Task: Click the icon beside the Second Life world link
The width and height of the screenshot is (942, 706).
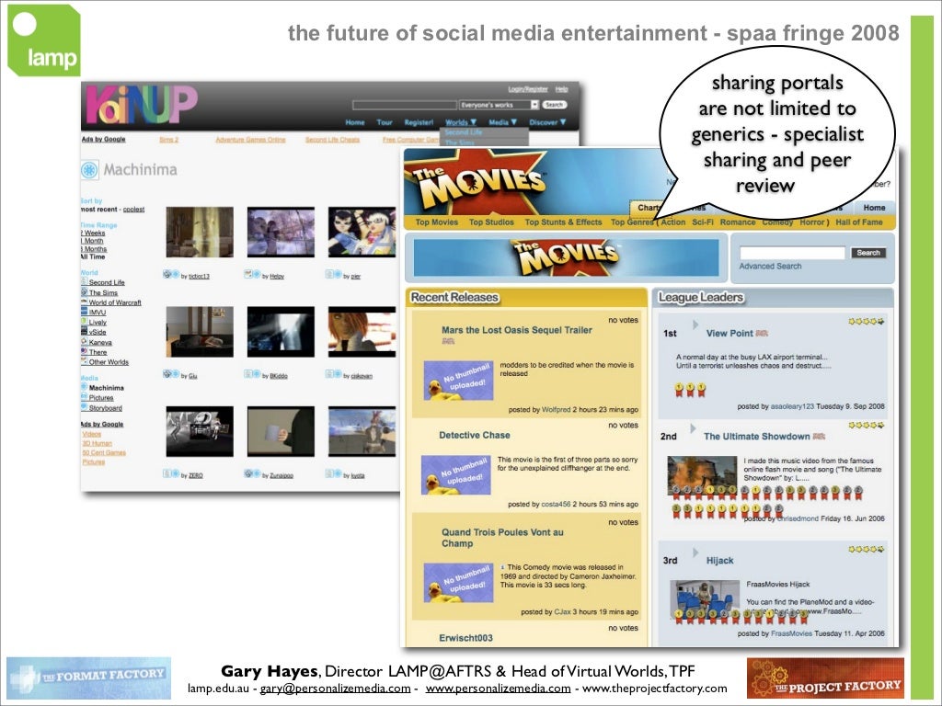Action: (x=84, y=281)
